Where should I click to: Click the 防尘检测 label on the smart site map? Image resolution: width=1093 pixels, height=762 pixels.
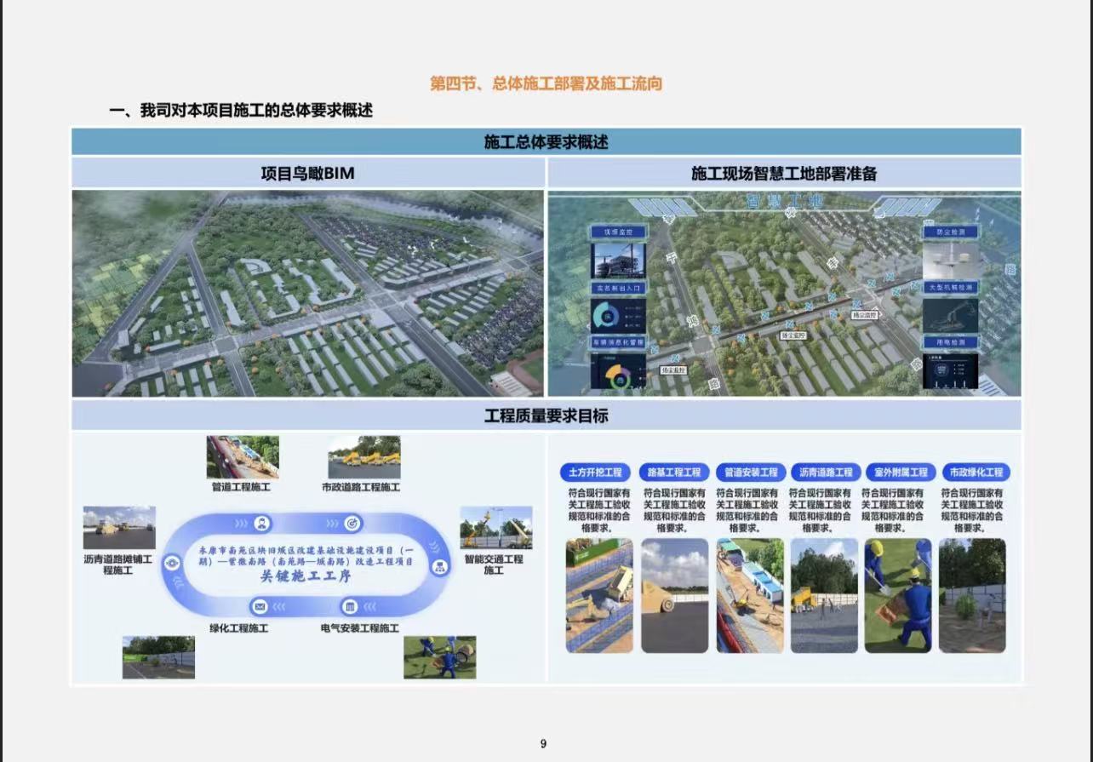click(950, 231)
